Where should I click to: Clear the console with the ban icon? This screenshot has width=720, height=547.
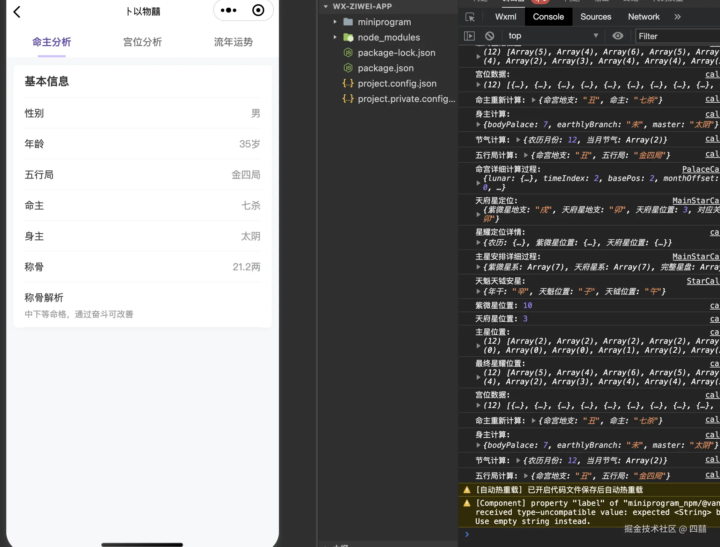tap(490, 36)
